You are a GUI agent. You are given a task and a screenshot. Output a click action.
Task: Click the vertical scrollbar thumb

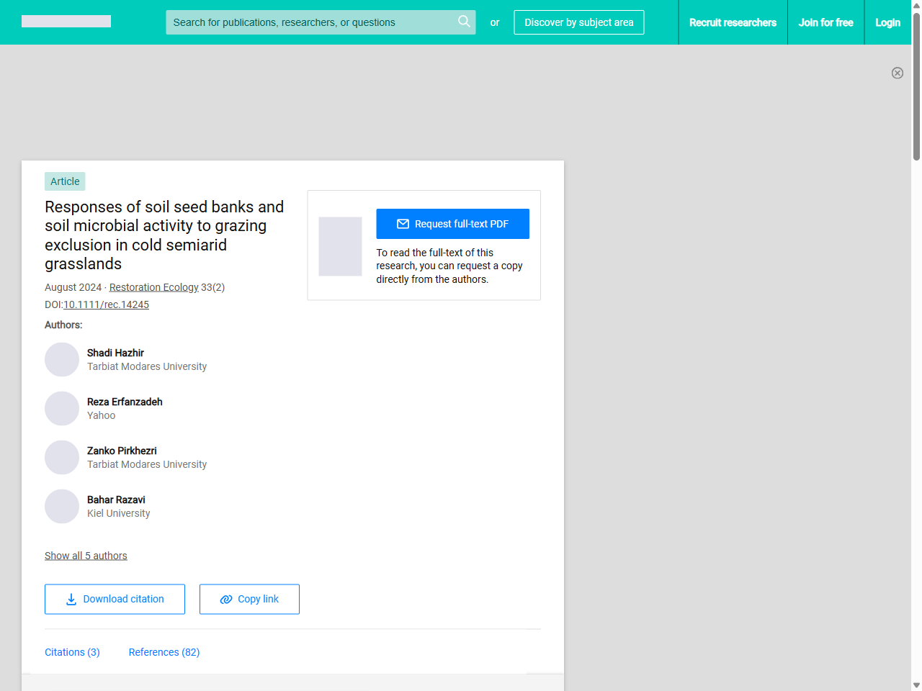point(916,86)
